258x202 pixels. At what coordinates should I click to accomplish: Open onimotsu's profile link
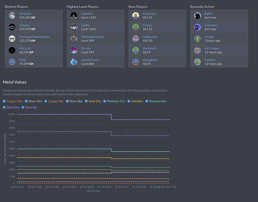pos(211,25)
